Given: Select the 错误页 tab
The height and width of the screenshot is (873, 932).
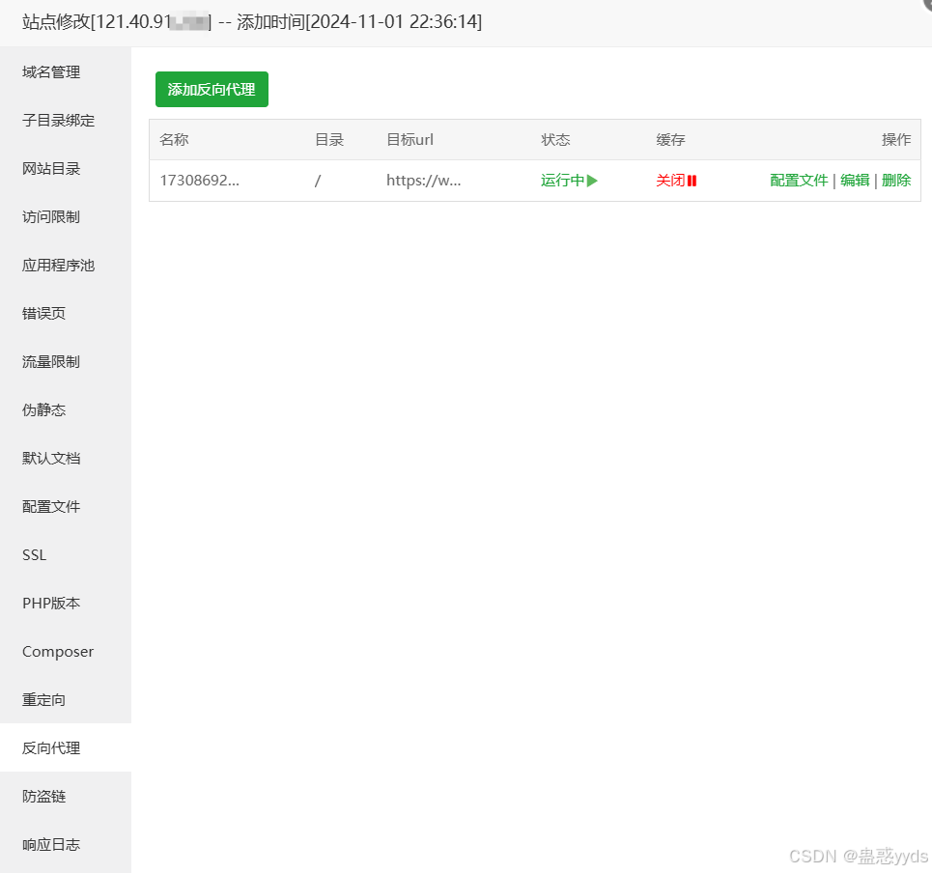Looking at the screenshot, I should coord(66,313).
